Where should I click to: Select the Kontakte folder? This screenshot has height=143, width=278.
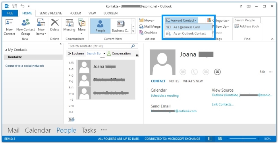coord(33,57)
